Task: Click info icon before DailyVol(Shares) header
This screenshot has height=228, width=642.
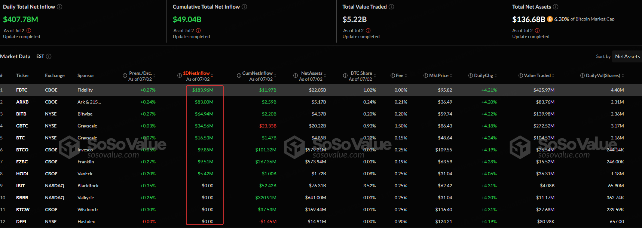Action: [x=582, y=76]
